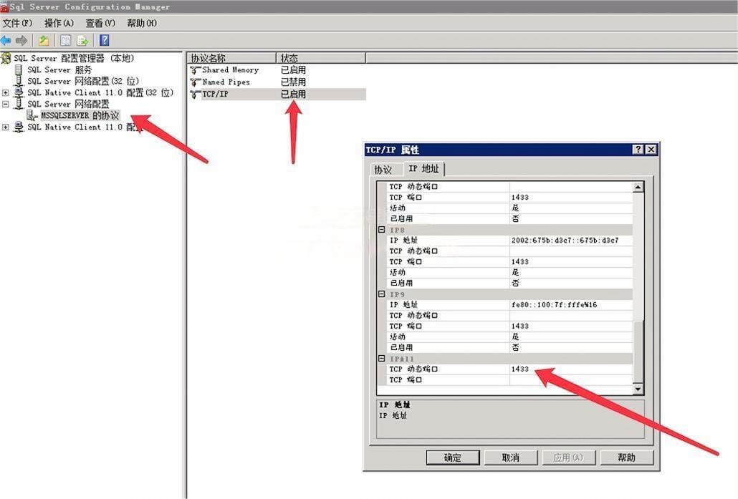Screen dimensions: 738x499
Task: Collapse the IP8 property group
Action: (382, 230)
